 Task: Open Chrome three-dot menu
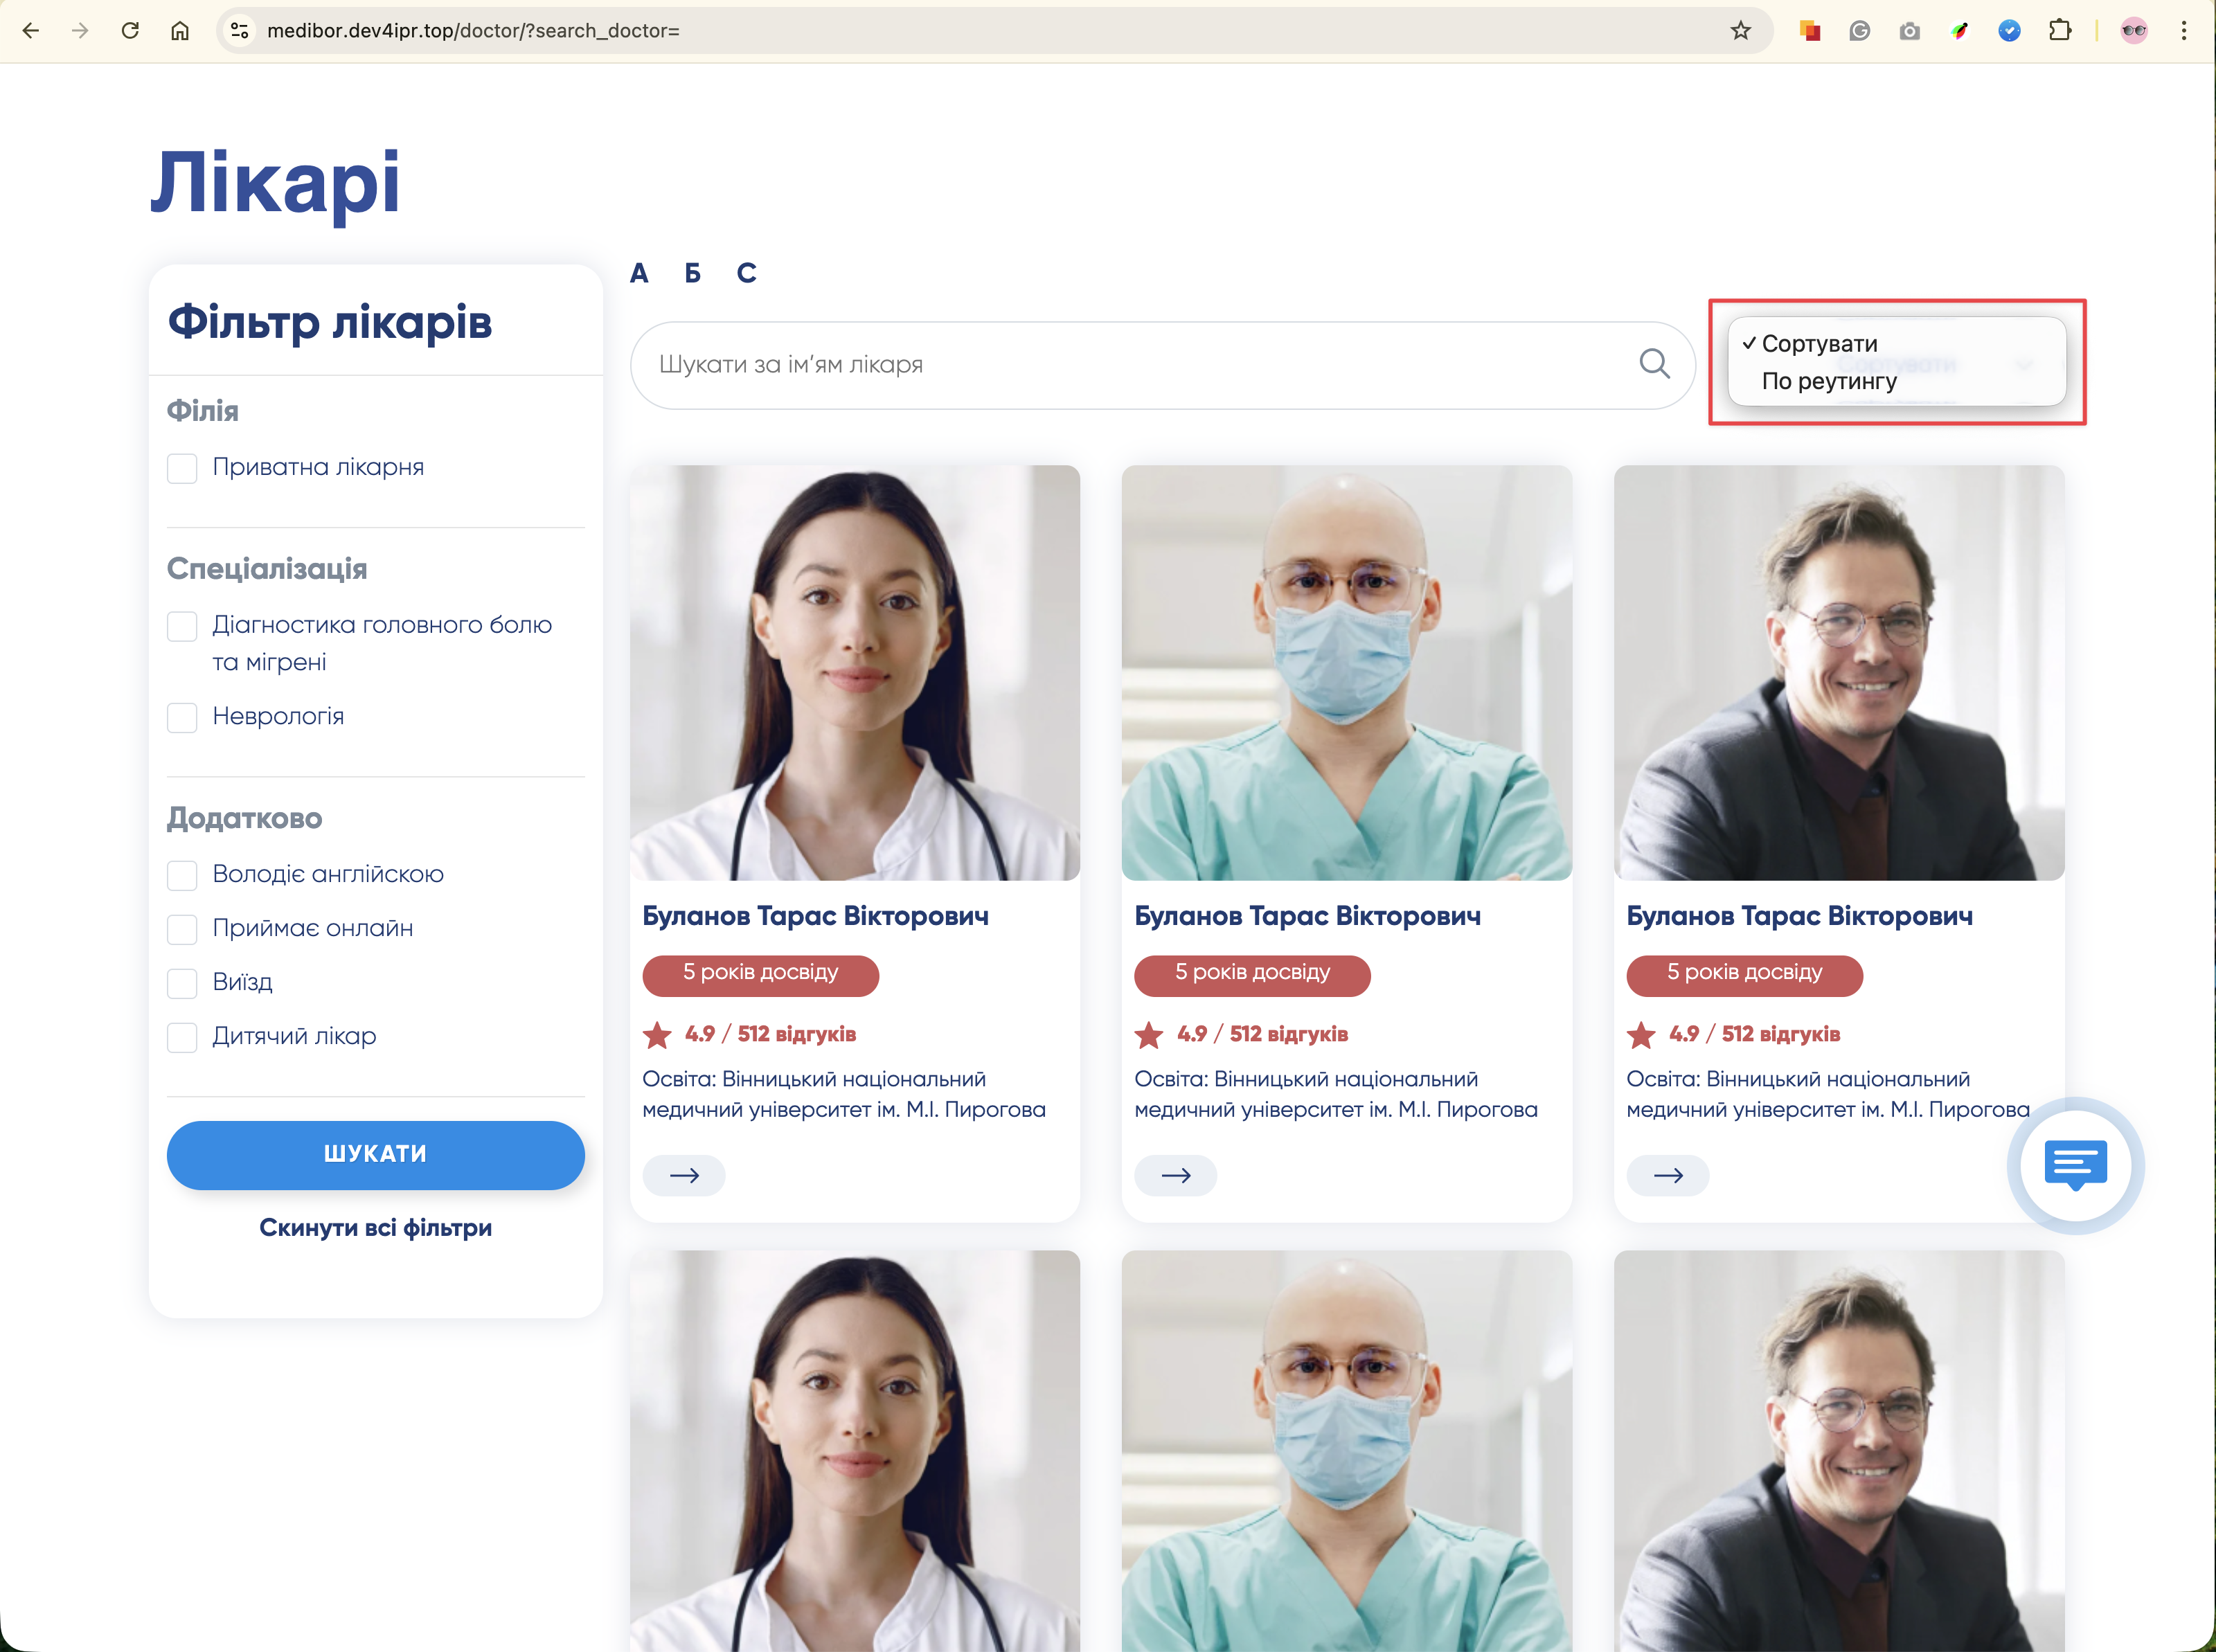tap(2183, 31)
